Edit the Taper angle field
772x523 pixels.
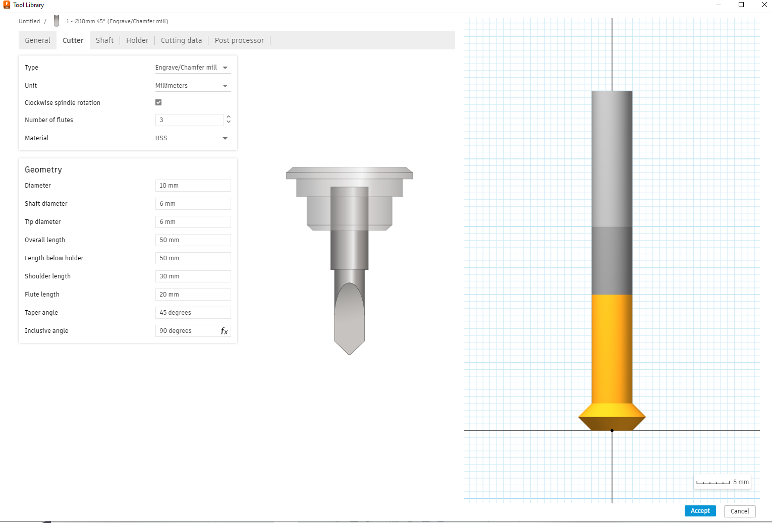193,313
